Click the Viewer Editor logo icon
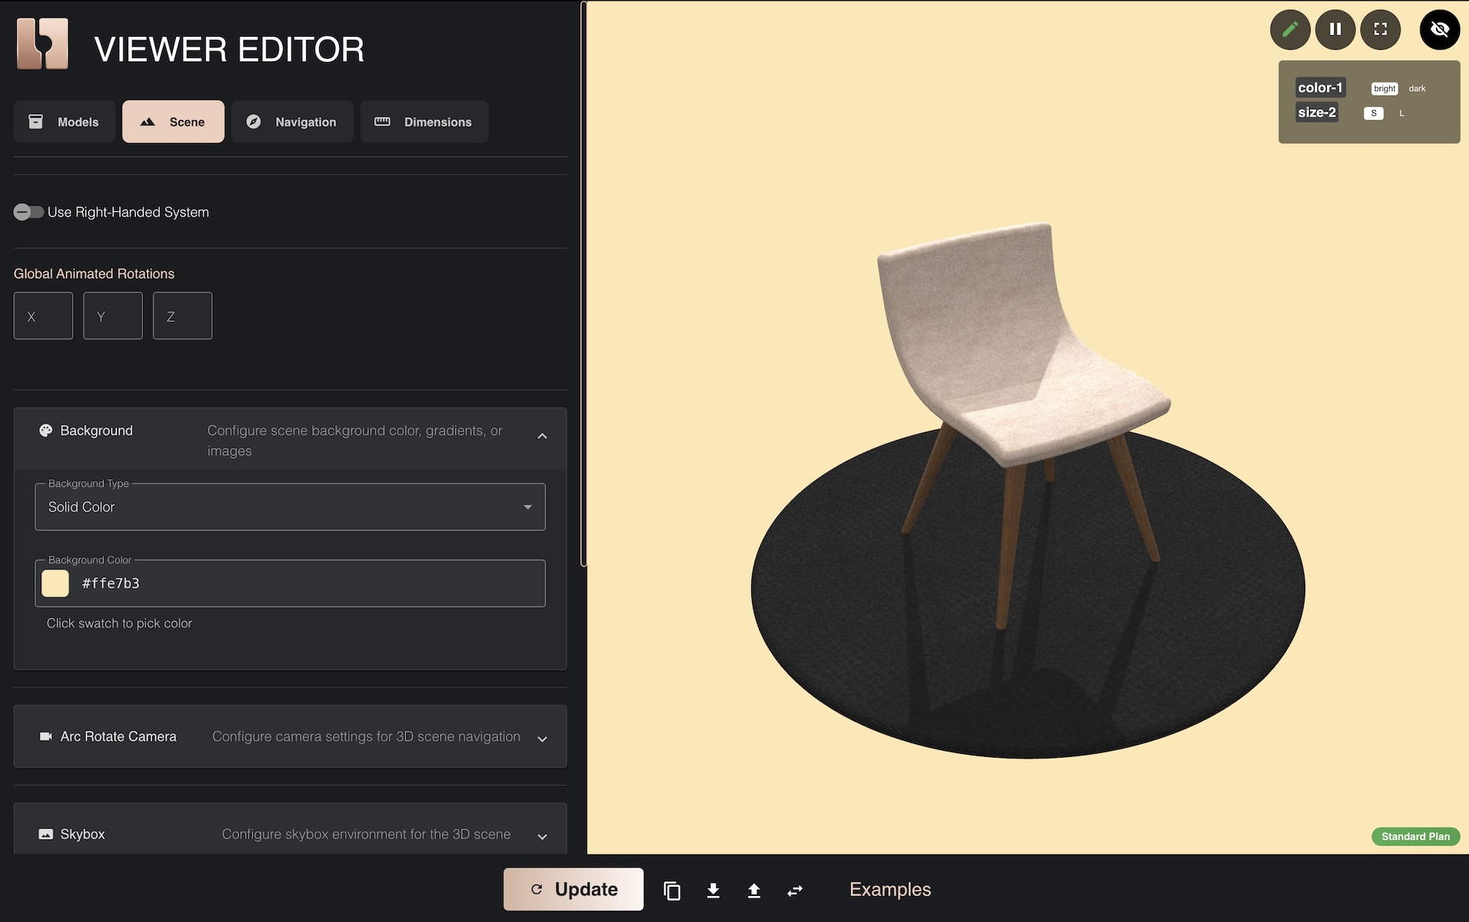The width and height of the screenshot is (1469, 922). click(43, 44)
